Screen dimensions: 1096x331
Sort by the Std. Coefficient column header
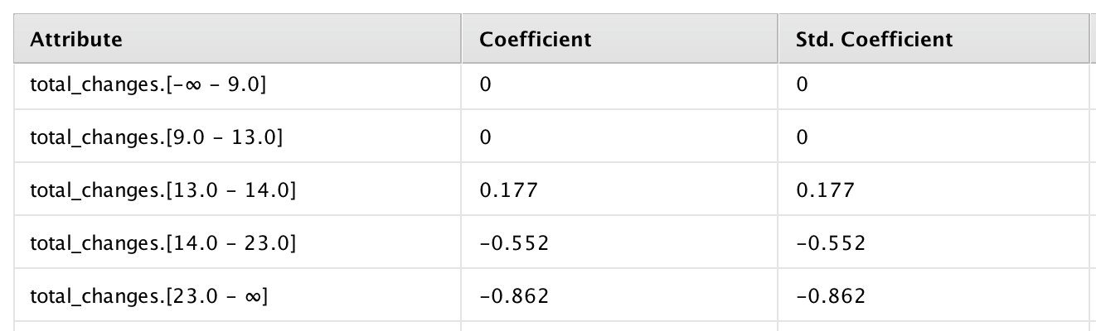click(934, 38)
